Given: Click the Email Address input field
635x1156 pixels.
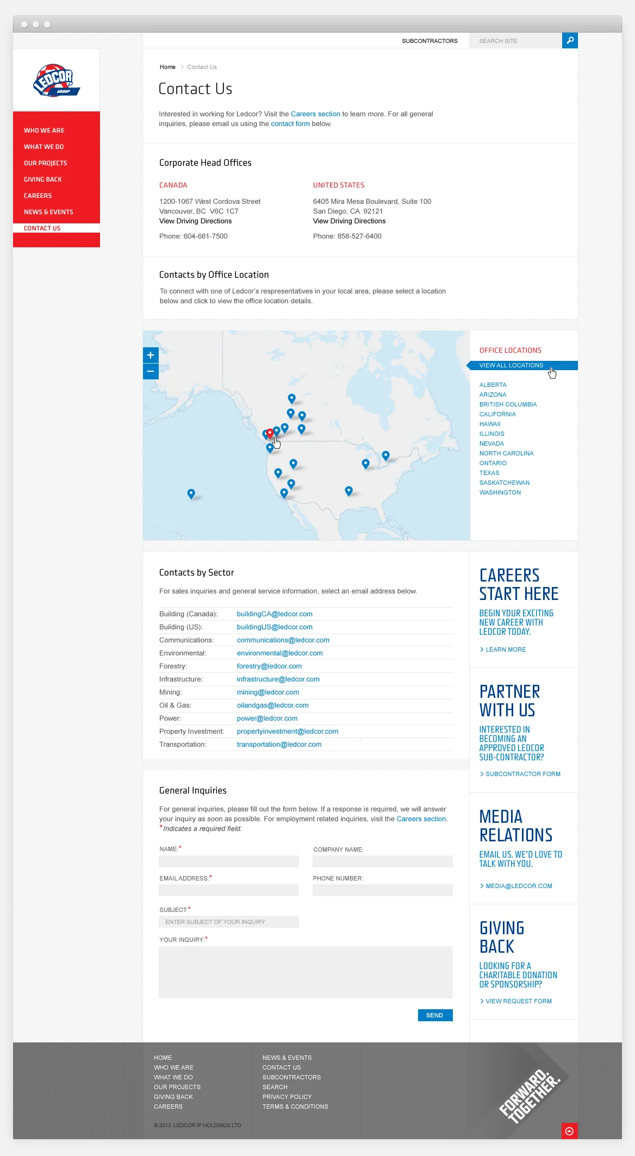Looking at the screenshot, I should pos(229,890).
